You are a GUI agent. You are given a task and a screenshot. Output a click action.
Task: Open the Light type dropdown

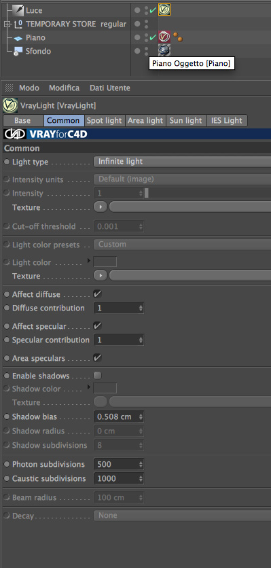[x=182, y=162]
